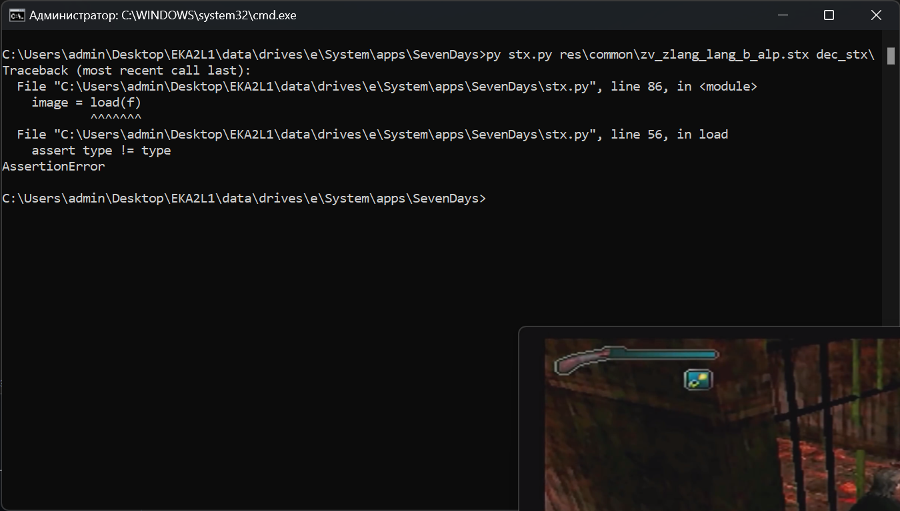Click the scrollbar thumb on the right edge
Screen dimensions: 900x511
[x=892, y=57]
